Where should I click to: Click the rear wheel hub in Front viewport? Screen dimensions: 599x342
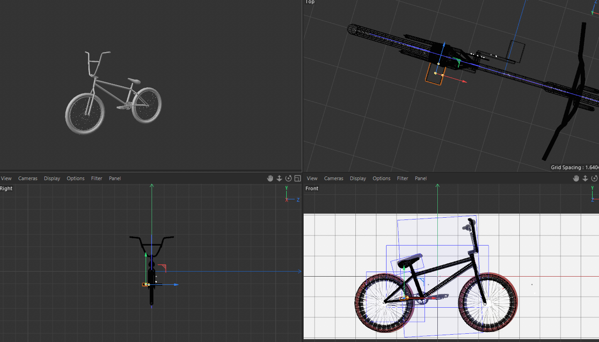coord(384,302)
